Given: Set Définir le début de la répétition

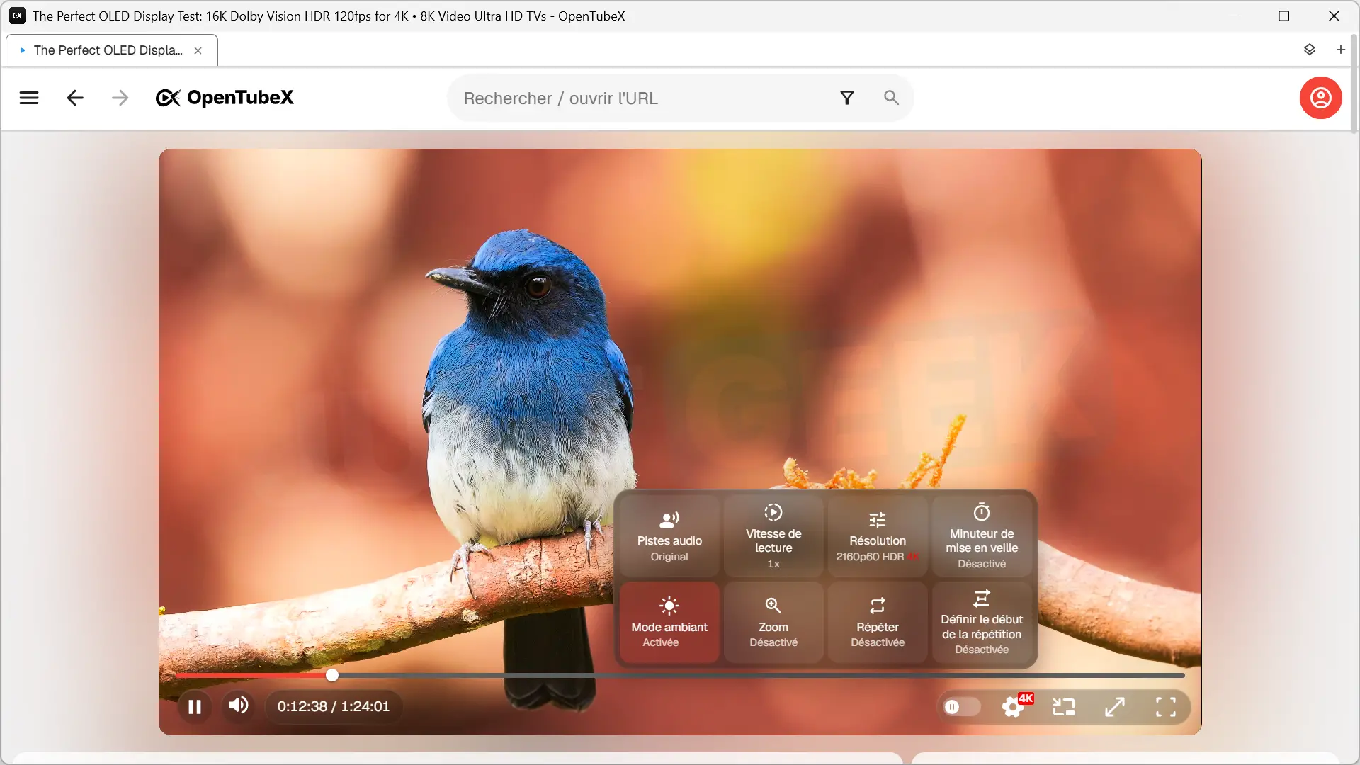Looking at the screenshot, I should point(982,623).
